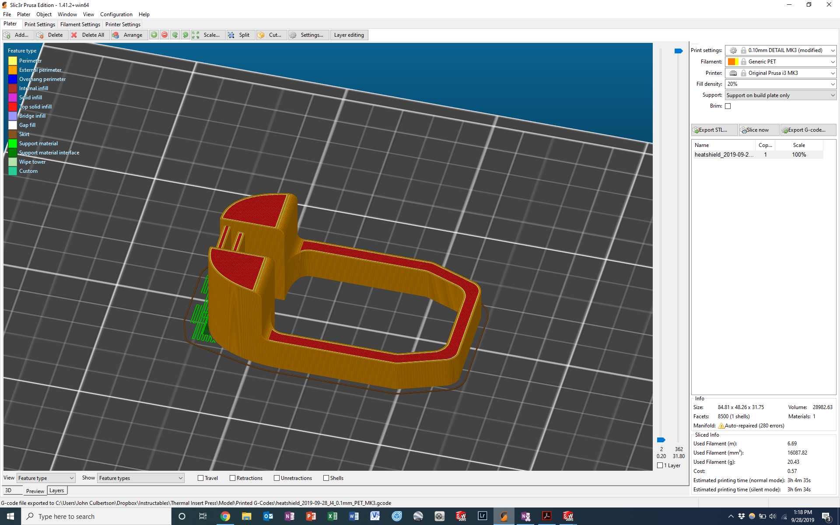Toggle the Retractions display checkbox
Image resolution: width=840 pixels, height=525 pixels.
pos(232,478)
